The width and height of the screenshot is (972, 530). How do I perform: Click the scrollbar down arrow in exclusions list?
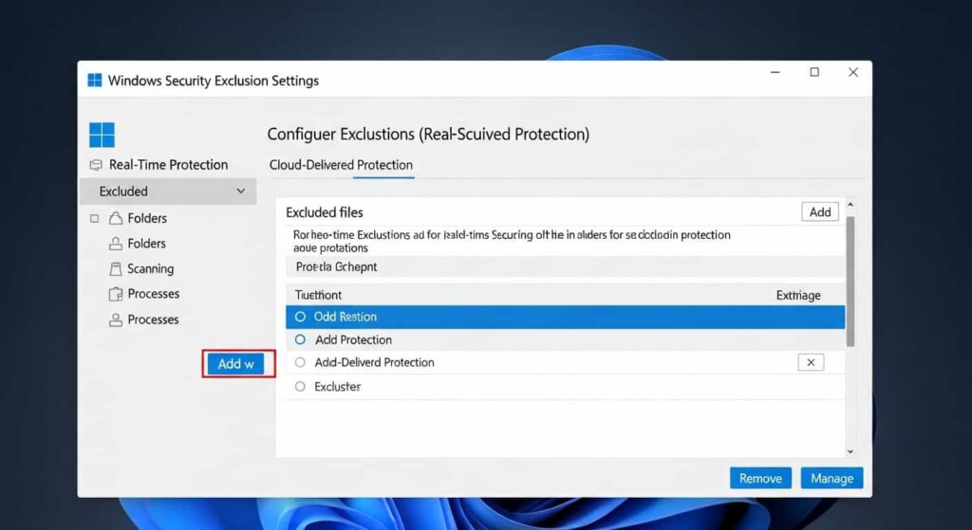pyautogui.click(x=850, y=452)
